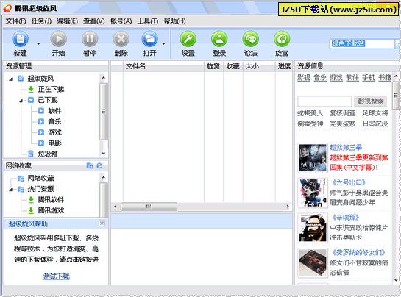401x297 pixels.
Task: Open the 工具(T) menu
Action: (148, 21)
